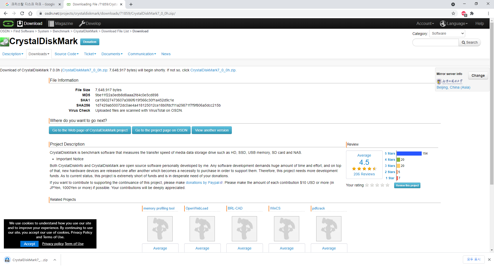The image size is (494, 267).
Task: Open the Magazine section icon
Action: coord(51,24)
